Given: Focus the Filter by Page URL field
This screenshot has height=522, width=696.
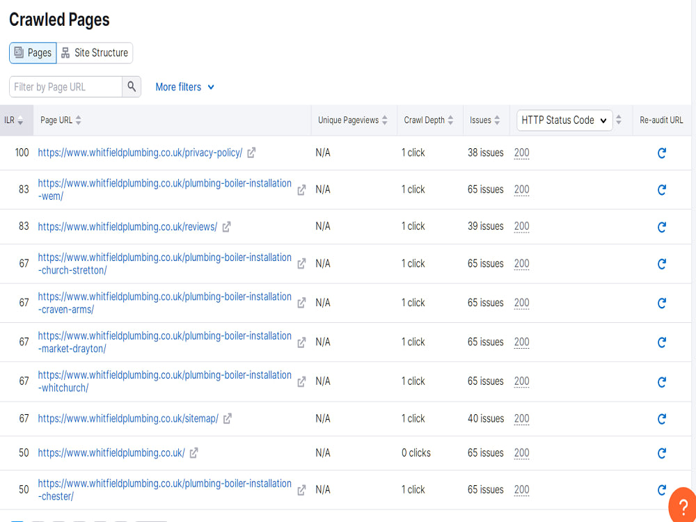Looking at the screenshot, I should click(65, 86).
